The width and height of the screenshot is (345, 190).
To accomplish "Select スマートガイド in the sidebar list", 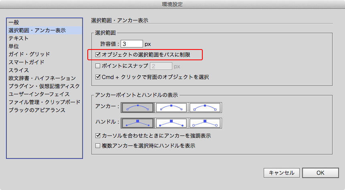I will tap(26, 62).
